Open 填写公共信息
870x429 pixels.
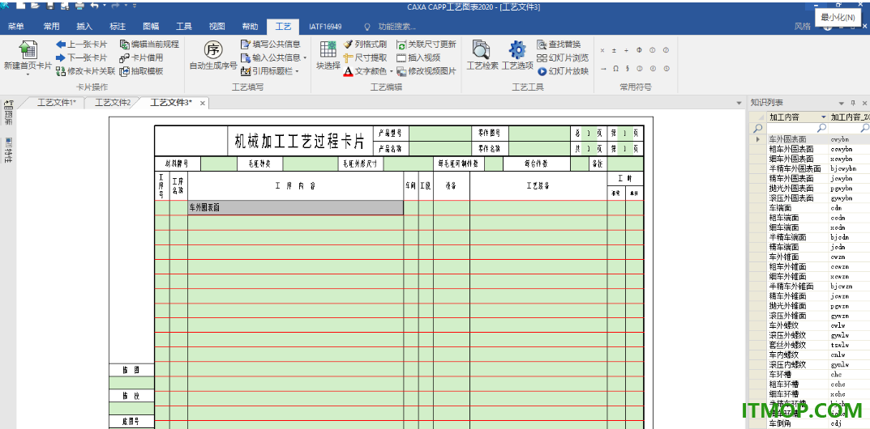pos(271,45)
